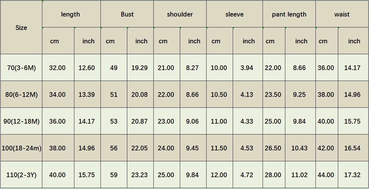Viewport: 369px width, 189px height.
Task: Click bust inch value 19.29
Action: point(139,68)
